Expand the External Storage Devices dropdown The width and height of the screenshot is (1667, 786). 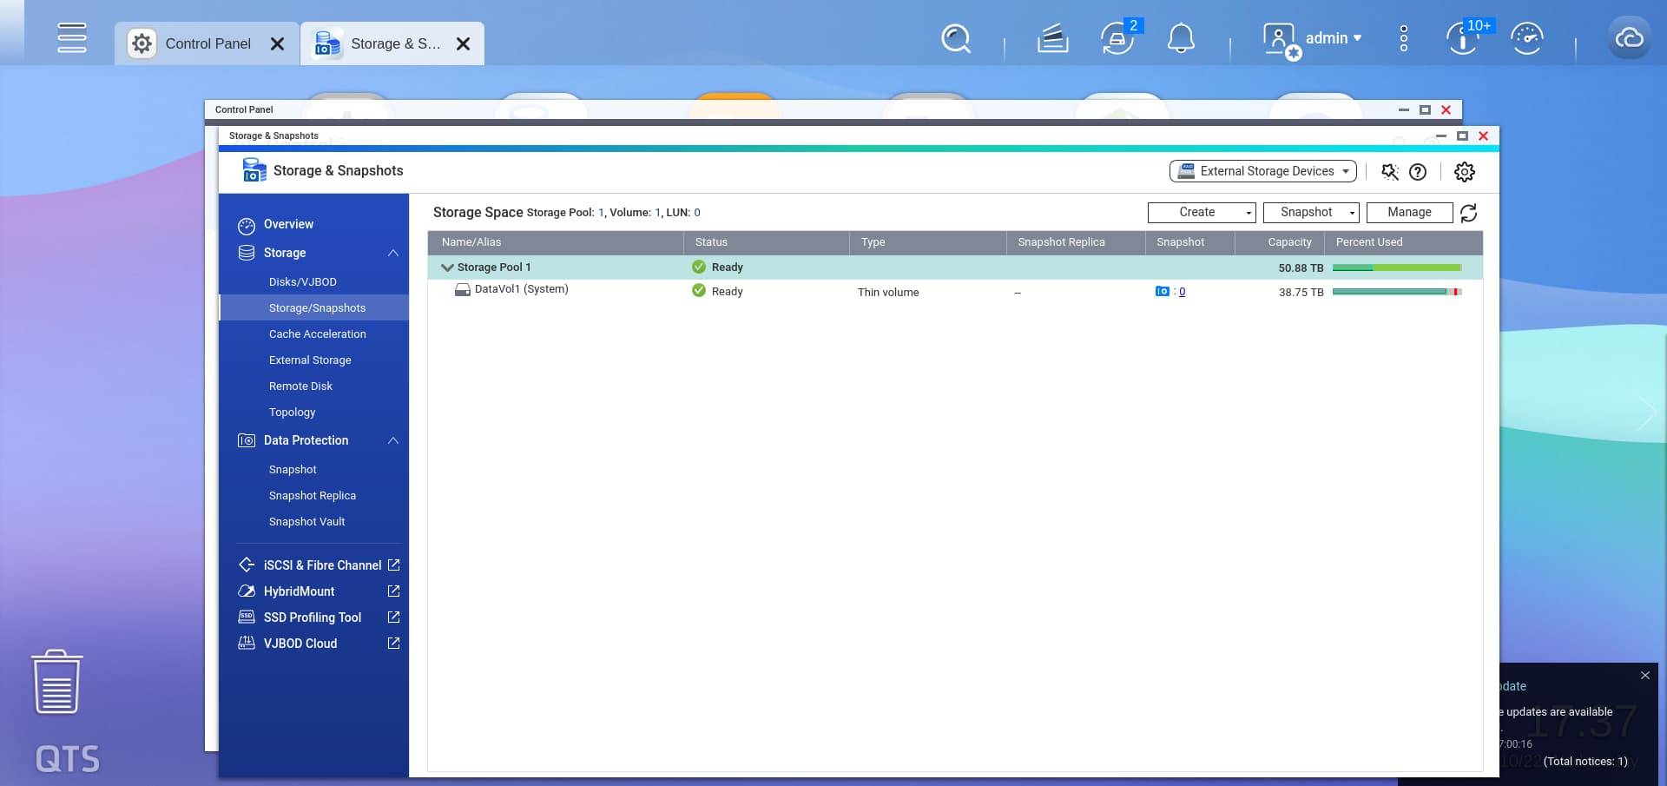(x=1262, y=171)
